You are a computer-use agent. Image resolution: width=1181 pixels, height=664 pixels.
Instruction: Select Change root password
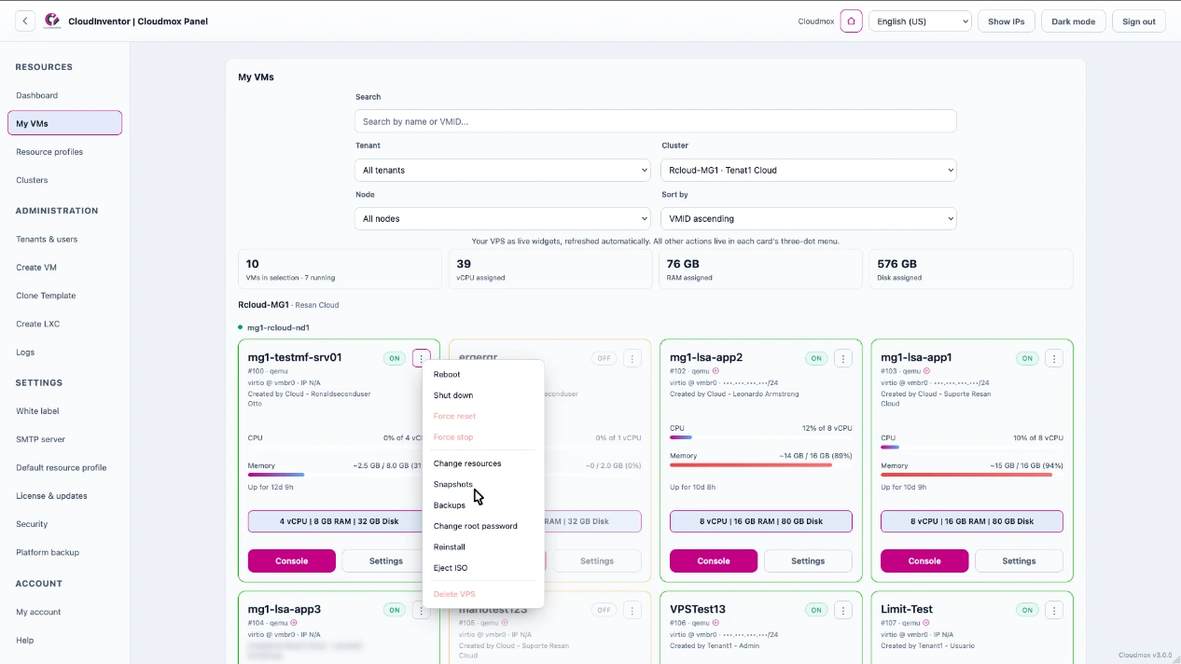coord(483,526)
